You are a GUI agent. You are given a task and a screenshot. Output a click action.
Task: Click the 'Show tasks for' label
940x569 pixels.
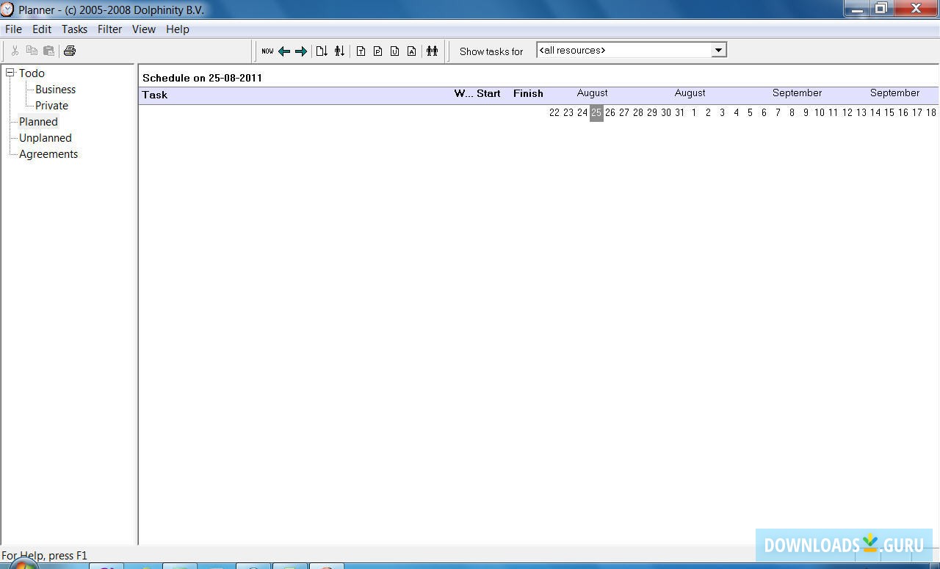tap(491, 51)
